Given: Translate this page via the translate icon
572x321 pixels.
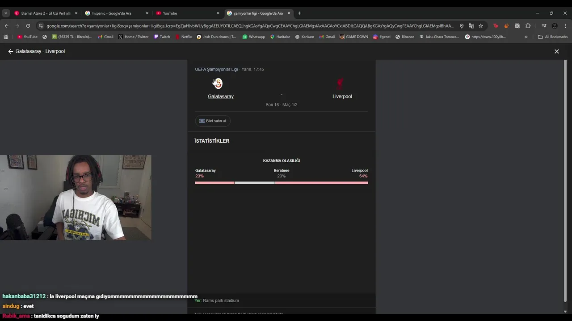Looking at the screenshot, I should (471, 26).
